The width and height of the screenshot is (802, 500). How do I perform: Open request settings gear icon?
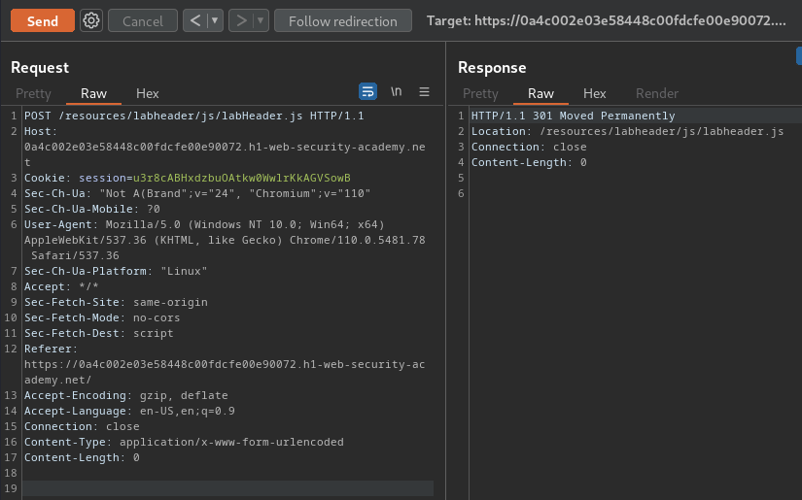click(x=91, y=21)
